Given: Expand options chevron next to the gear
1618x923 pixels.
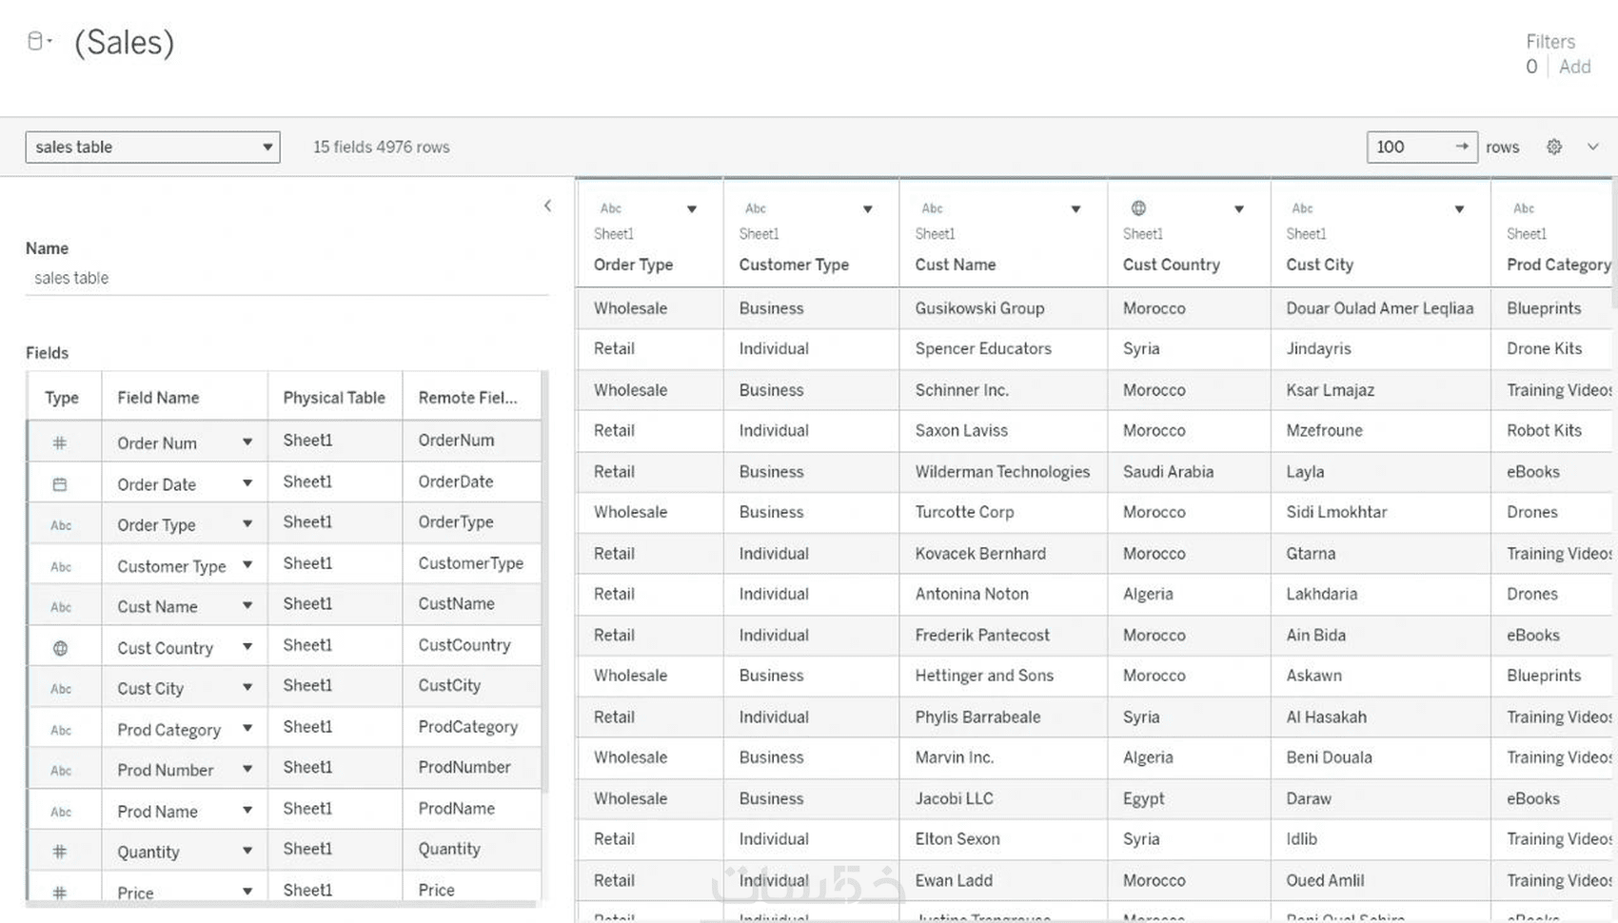Looking at the screenshot, I should point(1592,147).
